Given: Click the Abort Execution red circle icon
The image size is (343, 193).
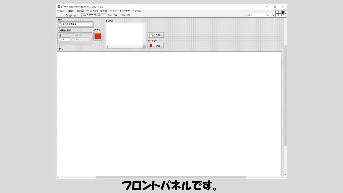Looking at the screenshot, I should pyautogui.click(x=75, y=15).
